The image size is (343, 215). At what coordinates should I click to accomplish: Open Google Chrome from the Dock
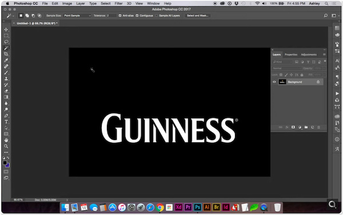[x=159, y=208]
